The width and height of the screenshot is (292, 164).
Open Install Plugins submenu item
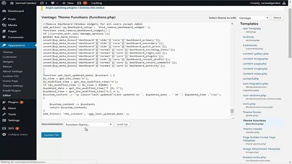point(12,91)
